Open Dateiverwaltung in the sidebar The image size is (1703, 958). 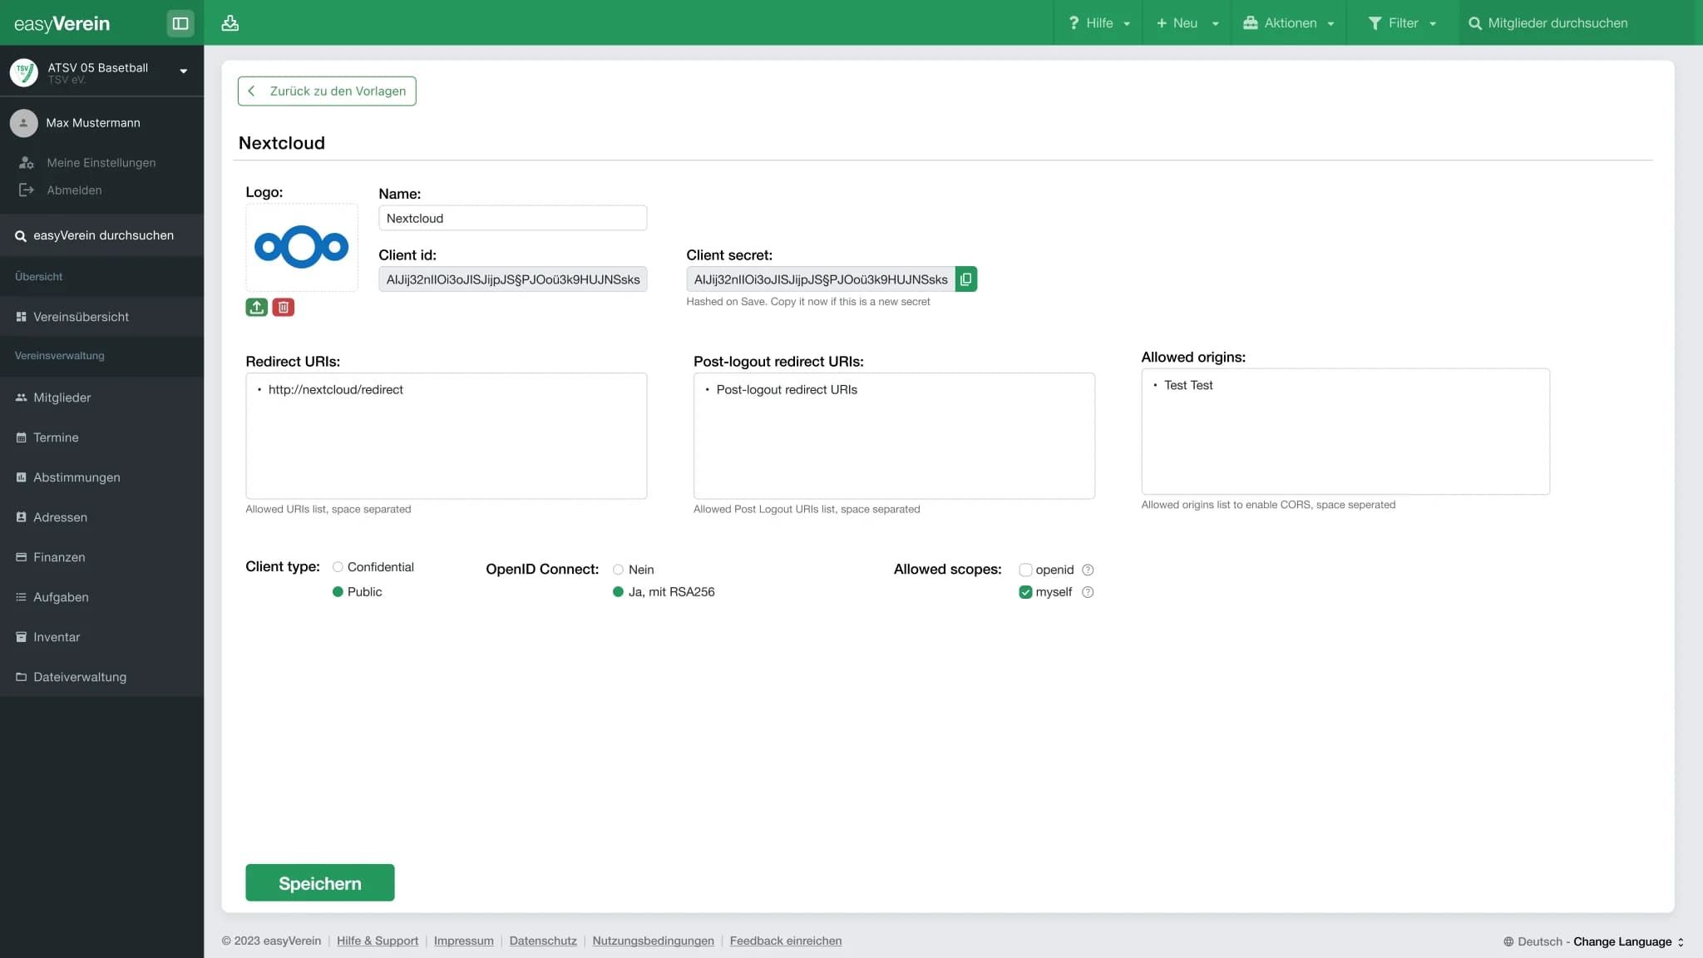(101, 677)
